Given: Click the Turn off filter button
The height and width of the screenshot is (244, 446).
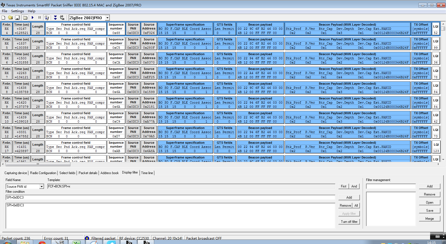Looking at the screenshot, I should 349,222.
